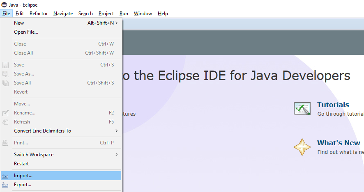
Task: Click the Eclipse logo in title bar
Action: click(x=4, y=5)
